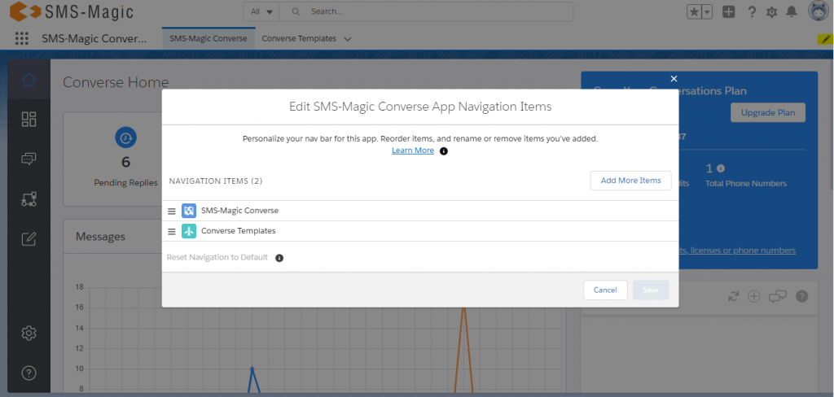Open the sidebar help question icon
The width and height of the screenshot is (834, 397).
tap(29, 373)
